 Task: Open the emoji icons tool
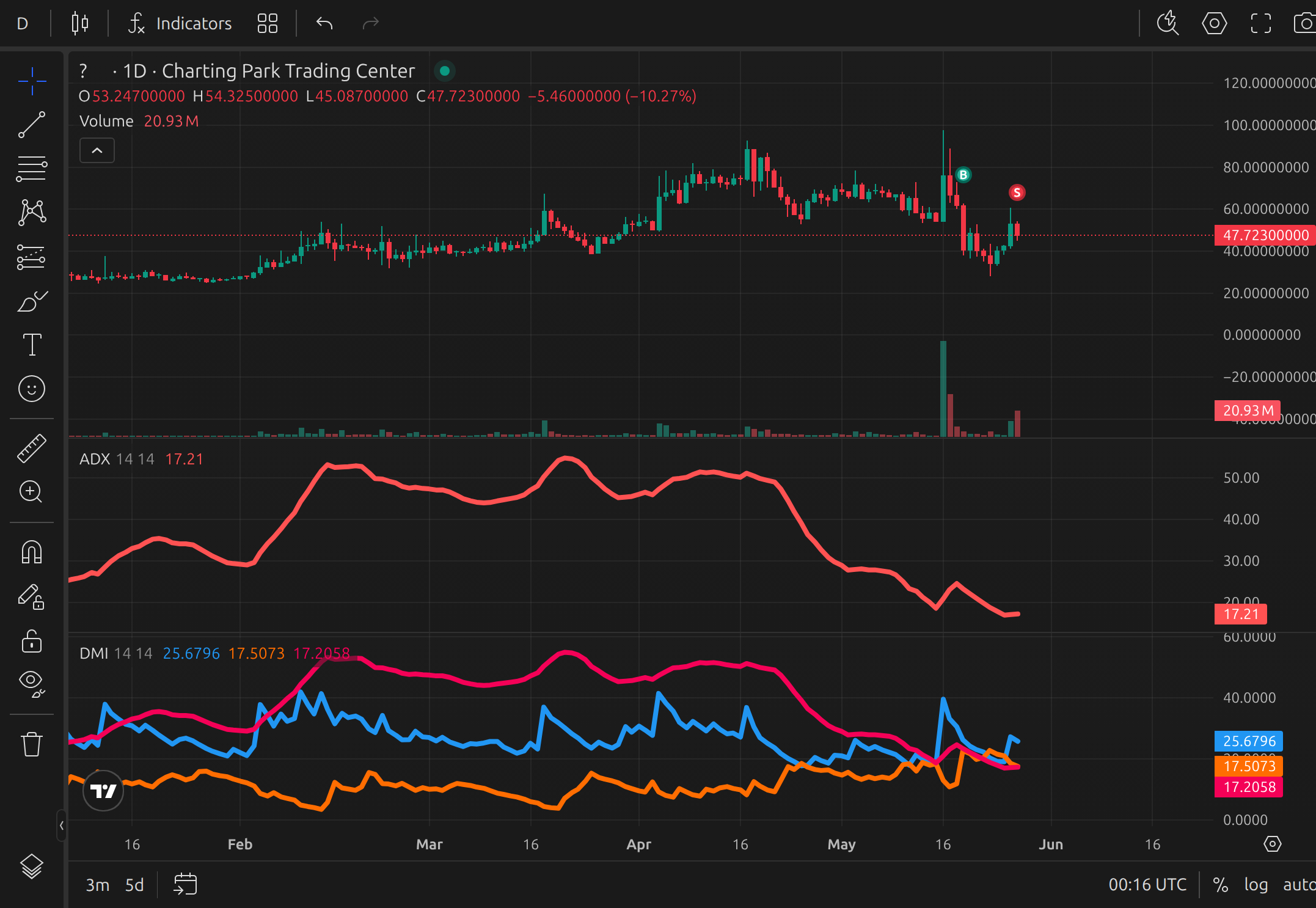32,389
